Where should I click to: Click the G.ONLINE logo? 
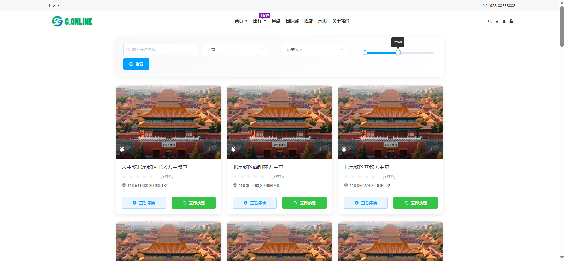pos(72,21)
